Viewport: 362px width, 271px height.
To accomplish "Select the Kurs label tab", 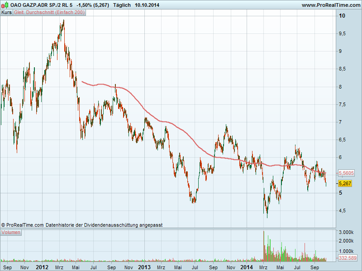I will coord(6,13).
